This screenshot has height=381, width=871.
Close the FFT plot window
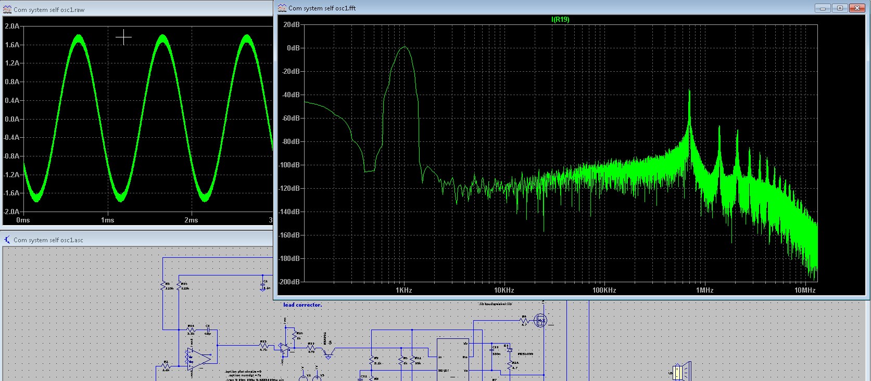pos(856,8)
